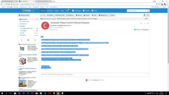
Task: Reply using the Ответить button
Action: tap(50, 15)
